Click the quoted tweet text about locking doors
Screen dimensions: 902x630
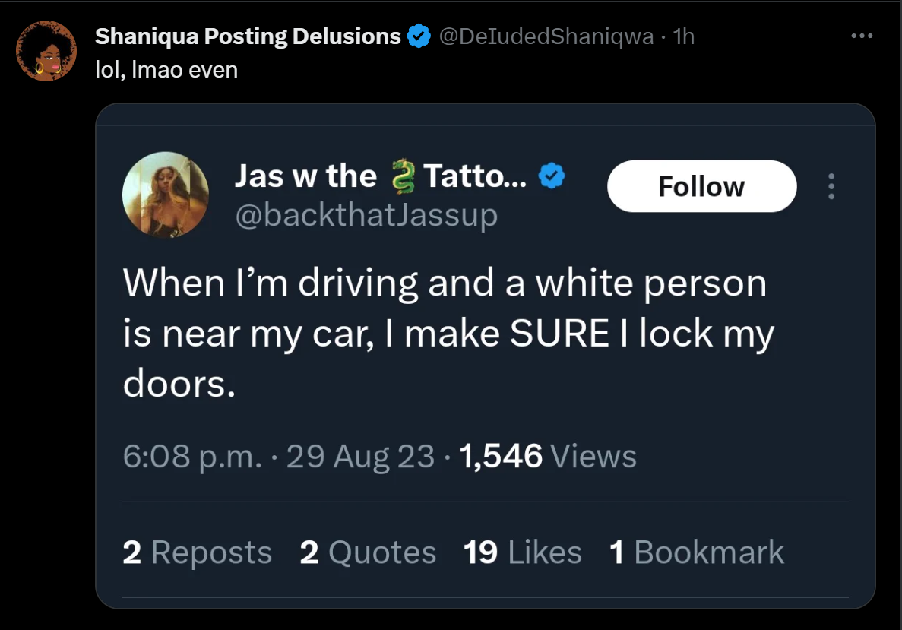coord(448,334)
